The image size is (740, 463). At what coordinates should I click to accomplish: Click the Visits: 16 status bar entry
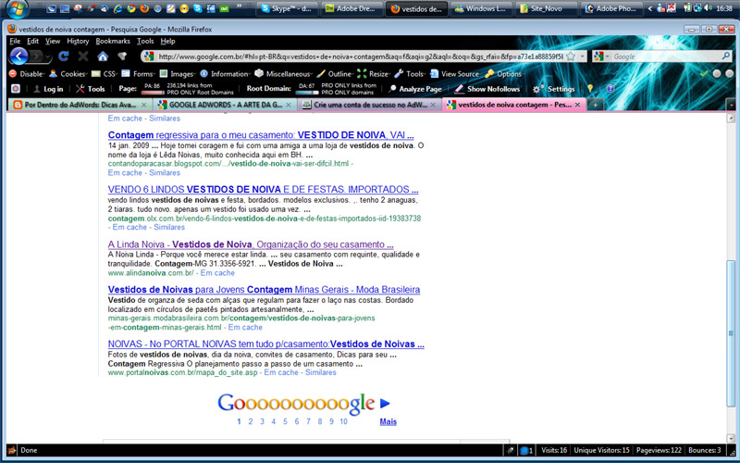tap(554, 450)
